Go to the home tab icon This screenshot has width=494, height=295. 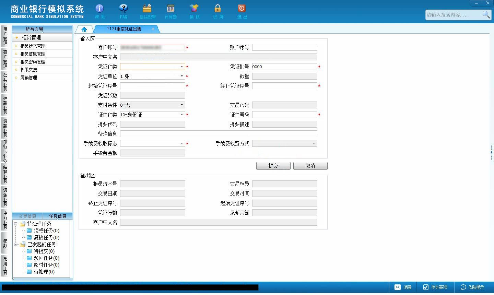pyautogui.click(x=84, y=29)
